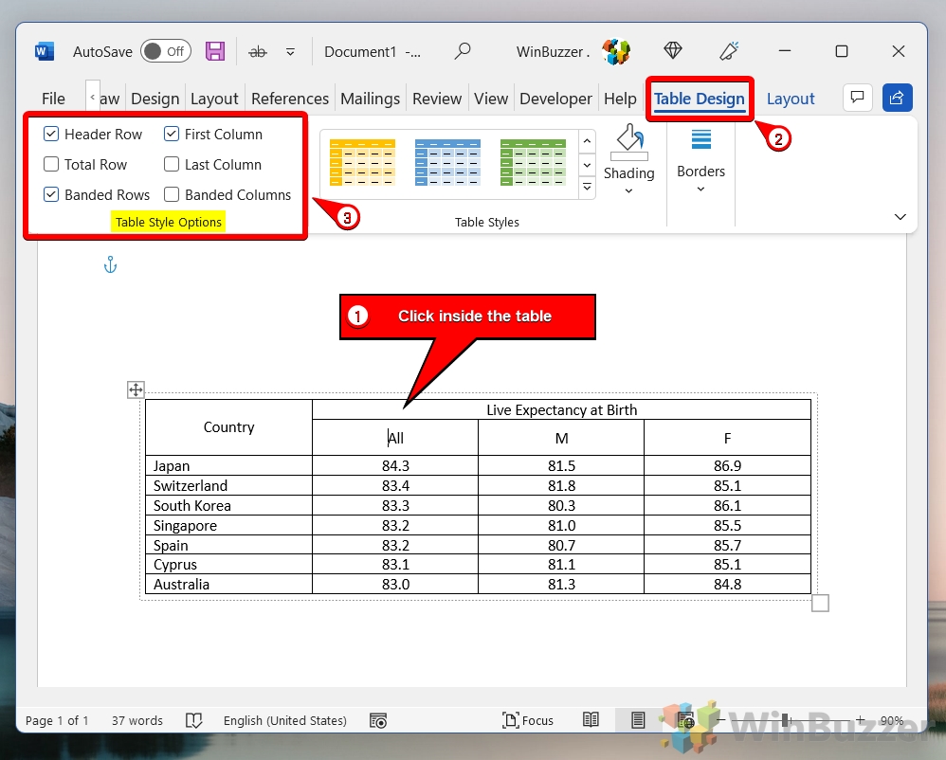Adjust the zoom slider handle
The image size is (946, 760).
click(785, 719)
